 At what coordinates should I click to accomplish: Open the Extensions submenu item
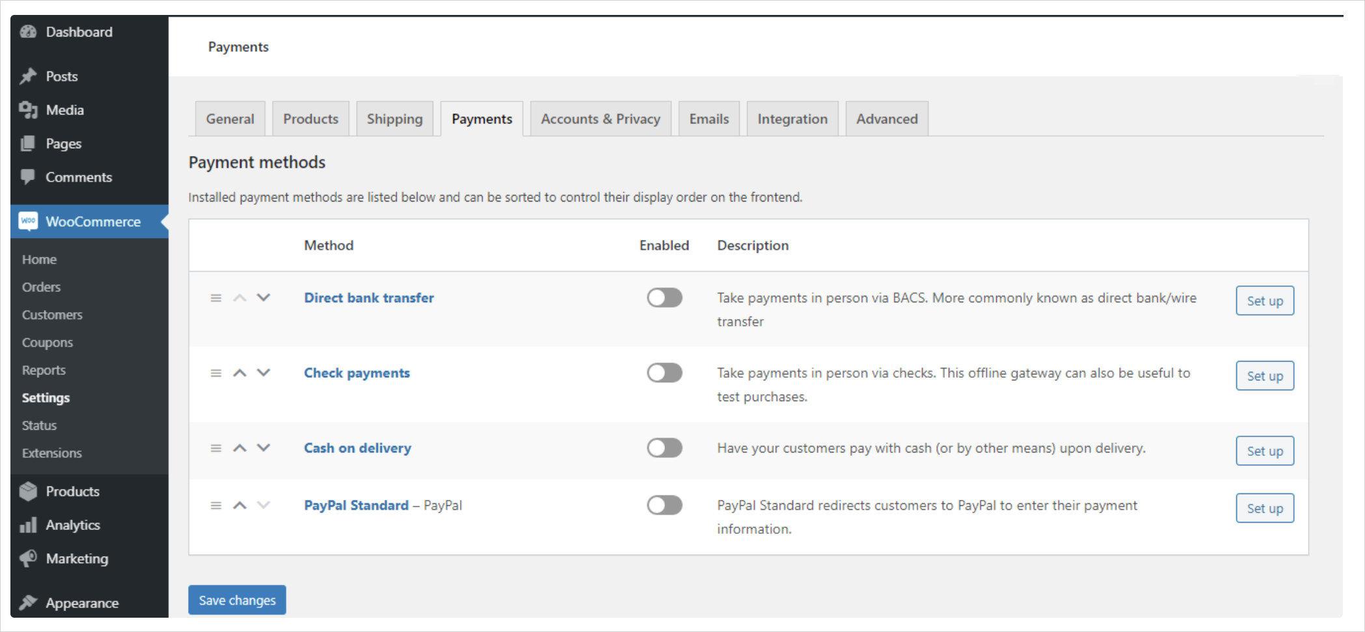51,453
